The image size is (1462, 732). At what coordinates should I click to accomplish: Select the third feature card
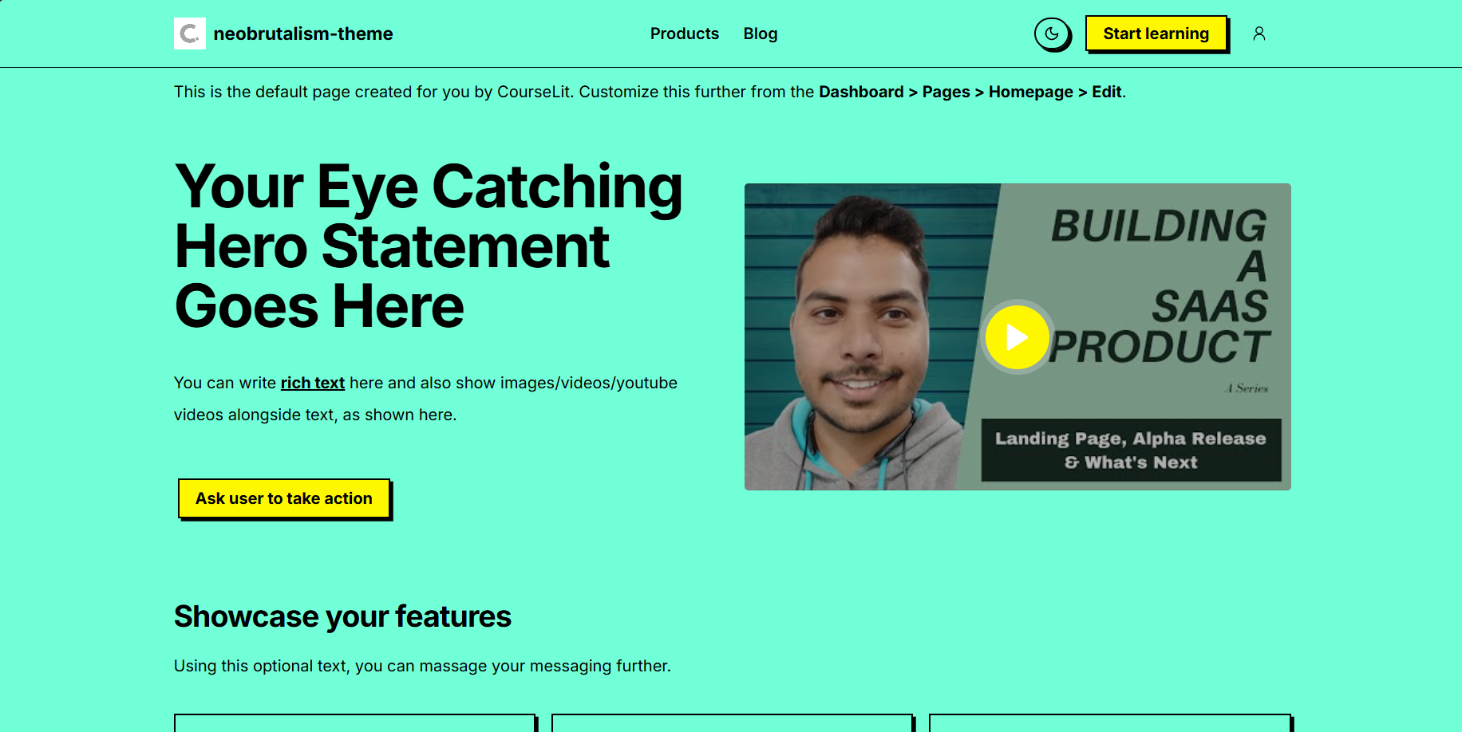pyautogui.click(x=1109, y=722)
